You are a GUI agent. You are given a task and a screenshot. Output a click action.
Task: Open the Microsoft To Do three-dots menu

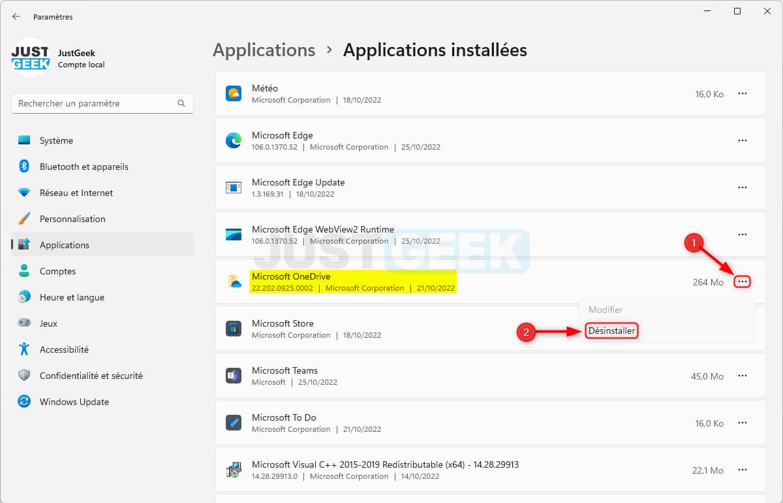[742, 423]
